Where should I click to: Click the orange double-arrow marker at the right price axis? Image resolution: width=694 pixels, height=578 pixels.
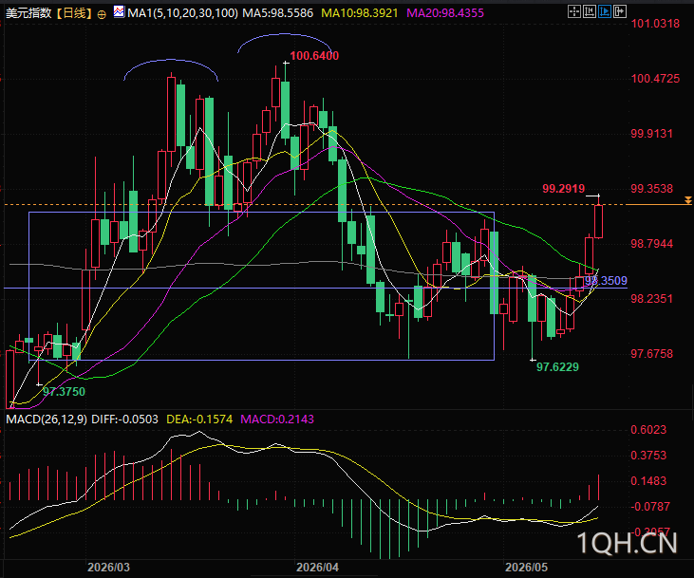pos(687,200)
